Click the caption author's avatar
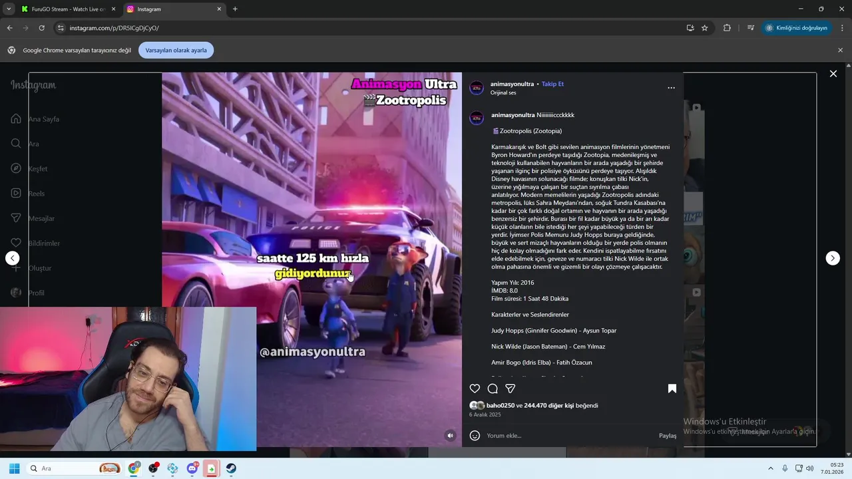 477,118
